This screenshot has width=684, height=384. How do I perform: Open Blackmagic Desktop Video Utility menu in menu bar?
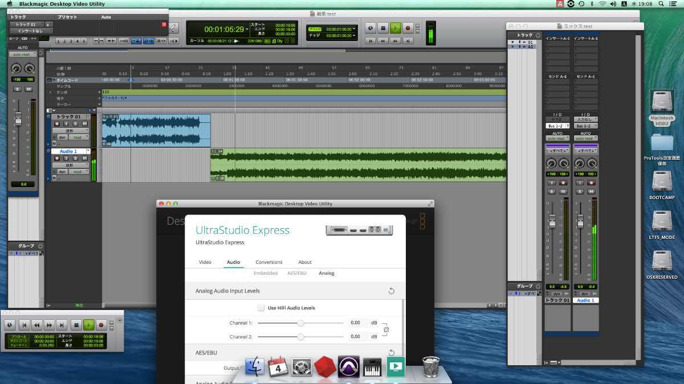(x=62, y=4)
